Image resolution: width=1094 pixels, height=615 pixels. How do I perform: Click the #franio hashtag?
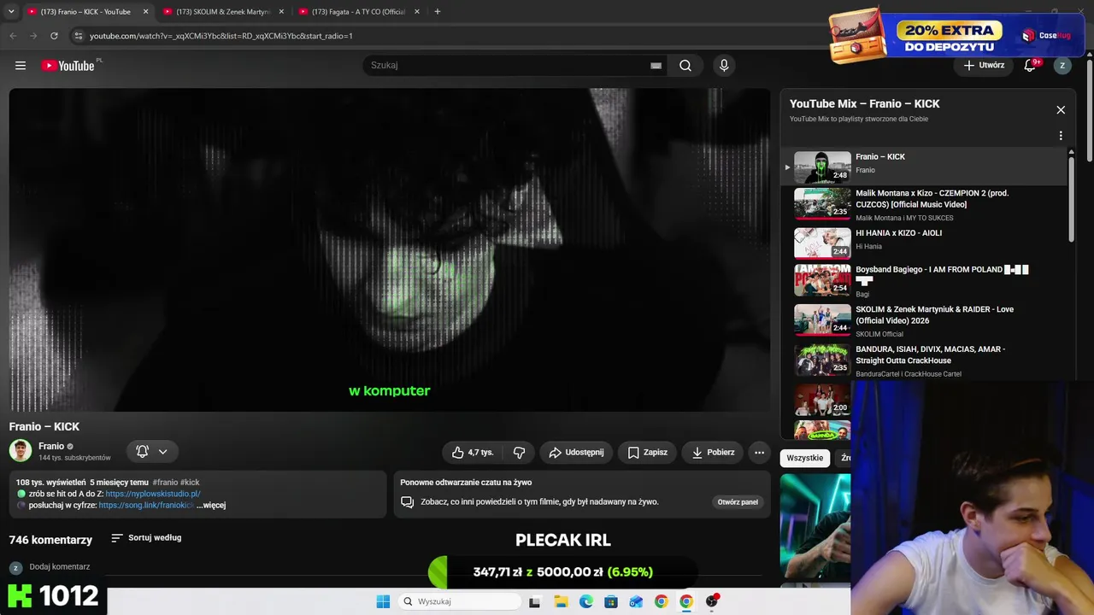pos(165,483)
